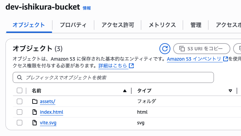Switch to the プロパティ tab
241x136 pixels.
coord(73,25)
